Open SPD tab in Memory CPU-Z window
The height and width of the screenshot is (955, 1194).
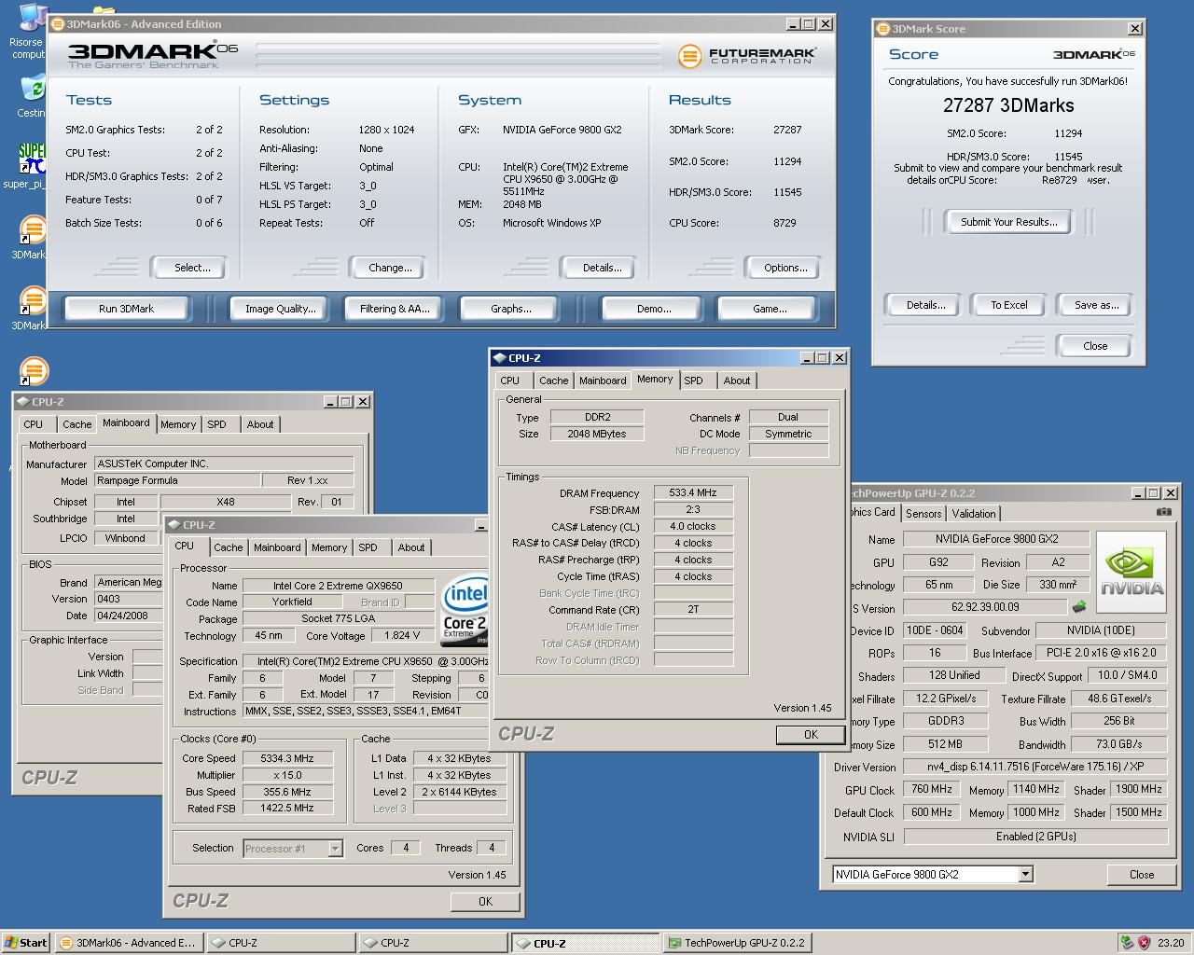pyautogui.click(x=693, y=381)
